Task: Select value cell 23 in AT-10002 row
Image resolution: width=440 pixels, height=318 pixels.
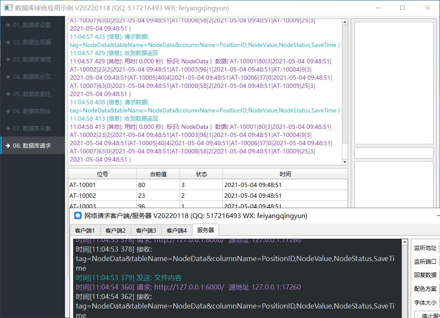Action: click(158, 196)
